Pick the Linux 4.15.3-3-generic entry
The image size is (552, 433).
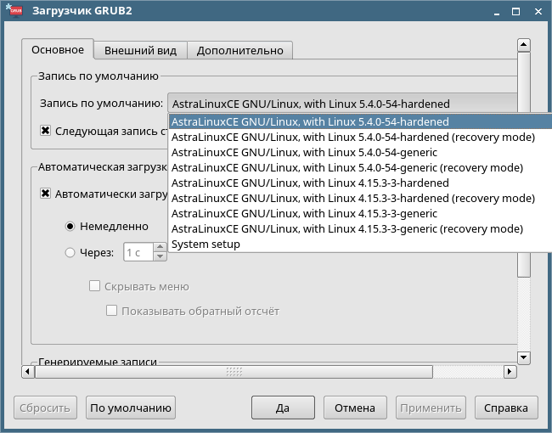360,214
